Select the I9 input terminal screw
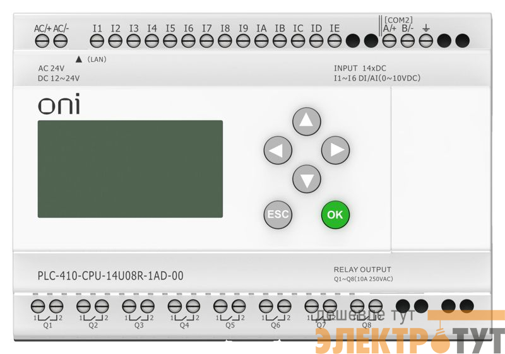This screenshot has width=505, height=354. 243,41
